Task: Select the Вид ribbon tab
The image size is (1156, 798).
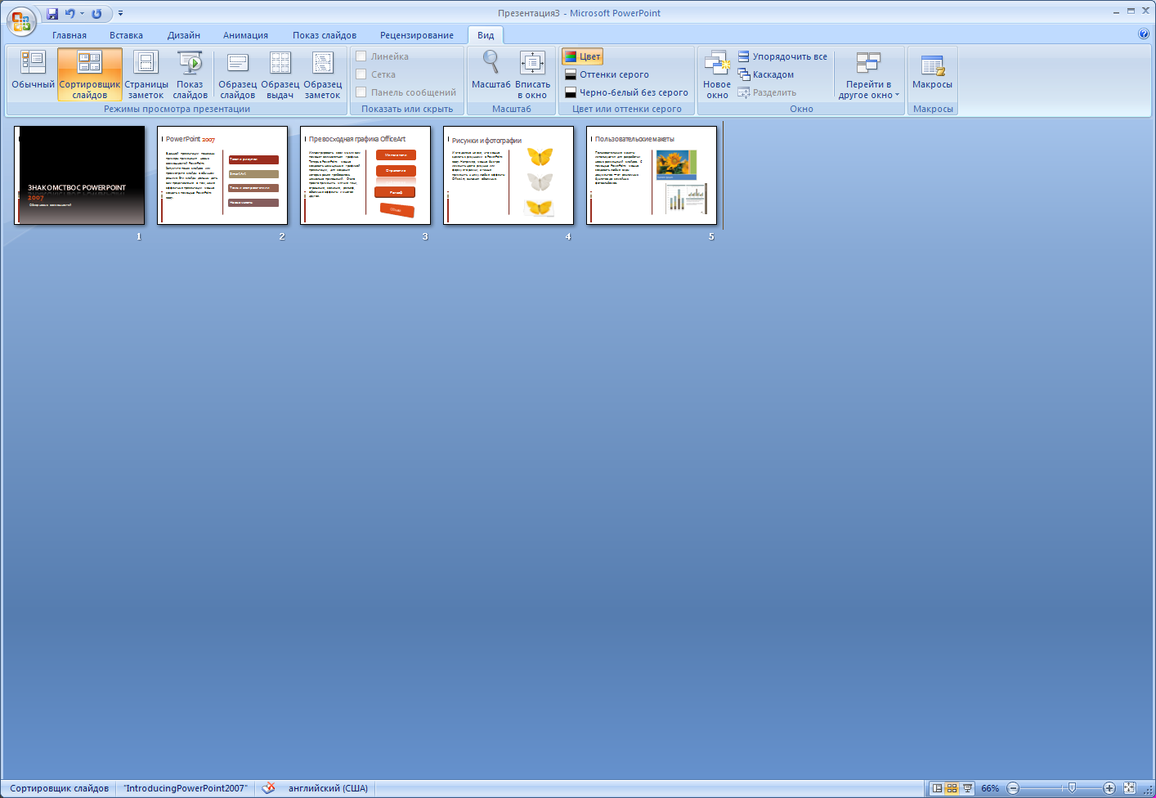Action: pos(486,35)
